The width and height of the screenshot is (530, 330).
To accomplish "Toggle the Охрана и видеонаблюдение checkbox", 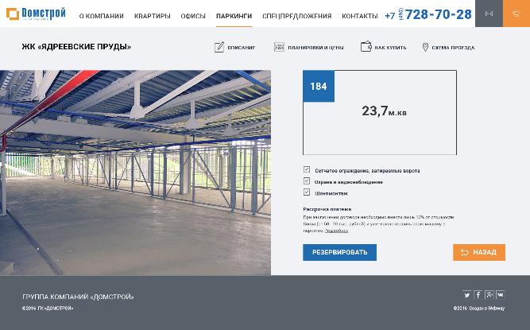I will (x=307, y=181).
